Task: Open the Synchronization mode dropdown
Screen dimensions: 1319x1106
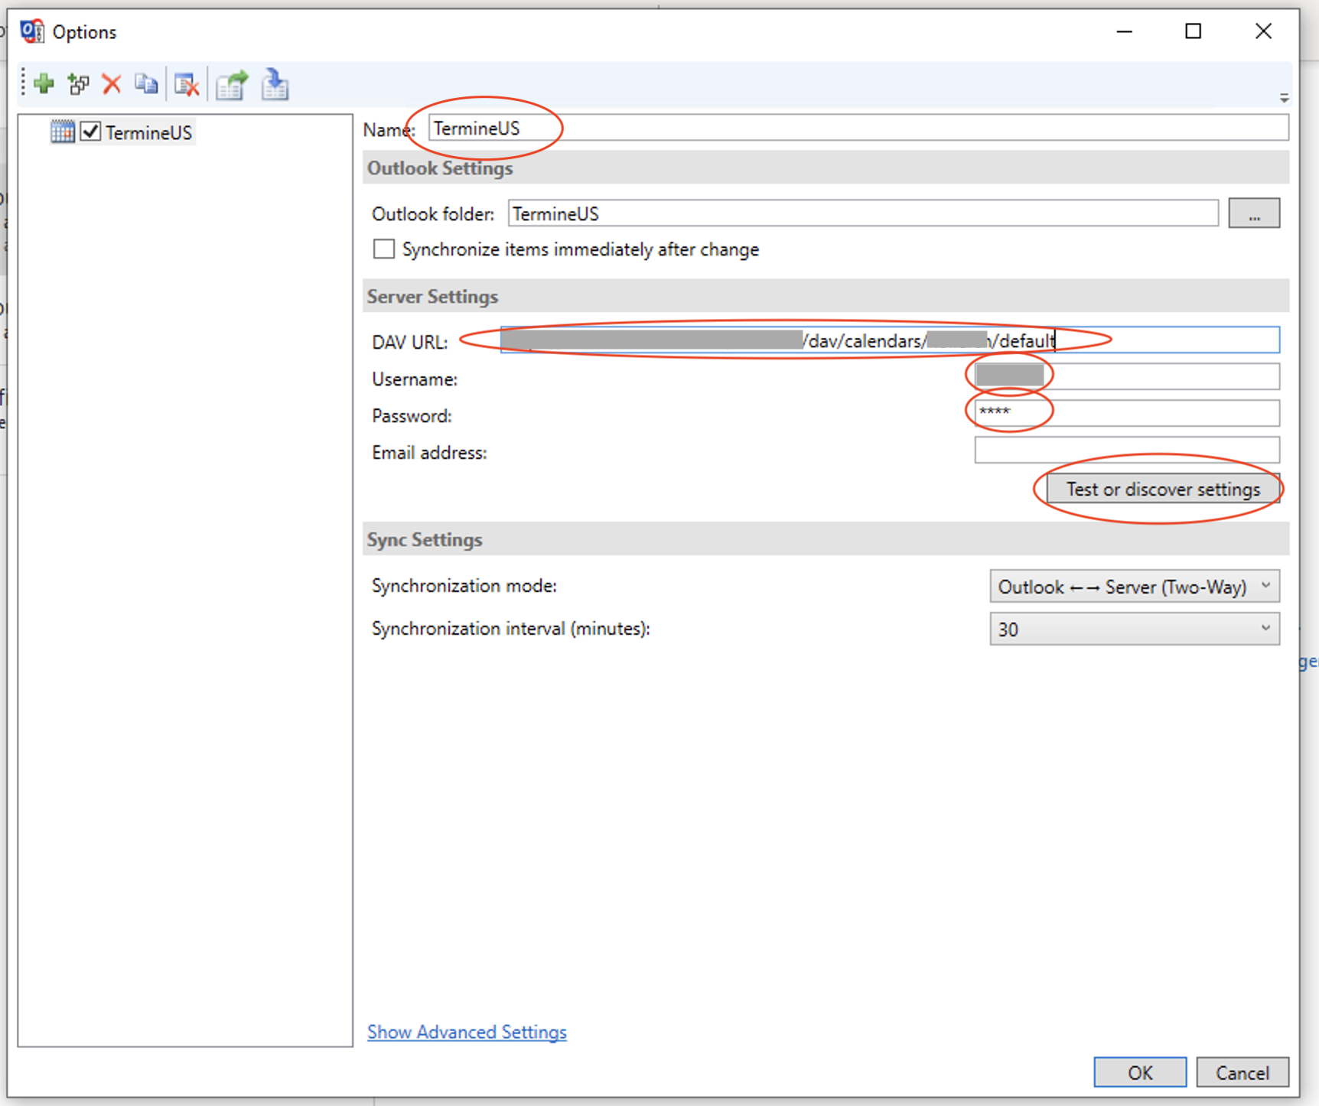Action: [x=1133, y=587]
